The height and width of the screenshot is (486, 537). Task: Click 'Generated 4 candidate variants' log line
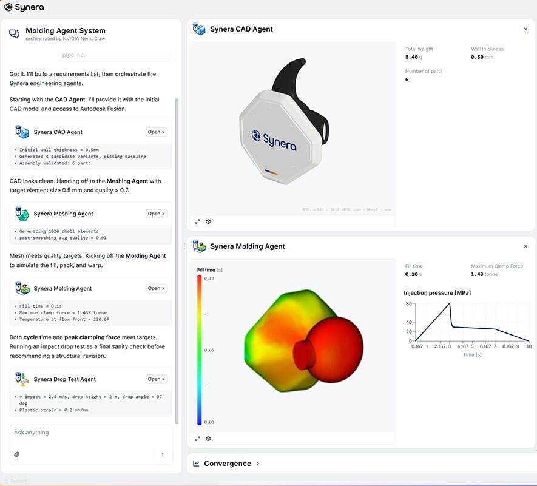tap(83, 157)
